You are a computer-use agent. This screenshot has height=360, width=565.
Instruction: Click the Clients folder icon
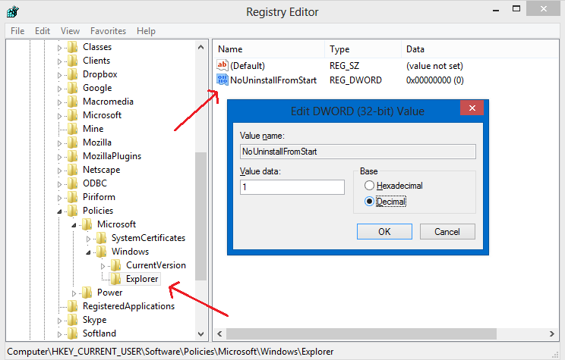(x=73, y=61)
